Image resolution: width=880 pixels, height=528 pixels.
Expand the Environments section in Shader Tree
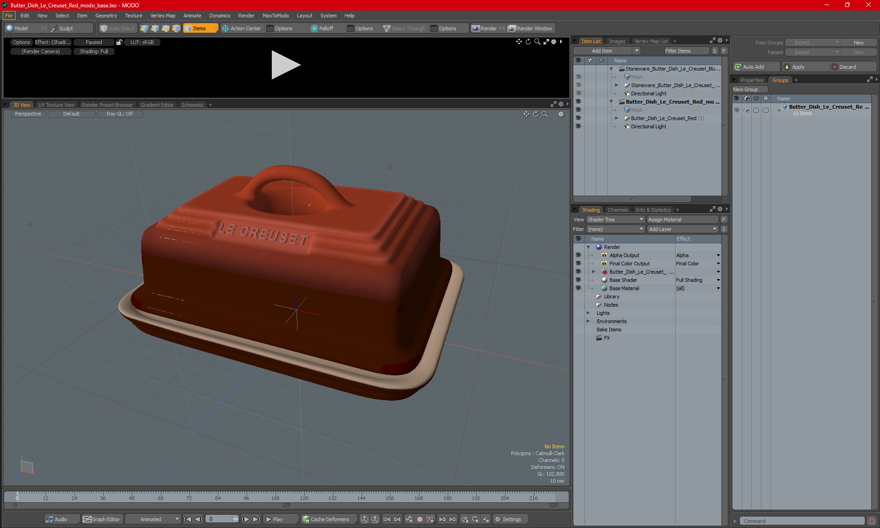[588, 320]
